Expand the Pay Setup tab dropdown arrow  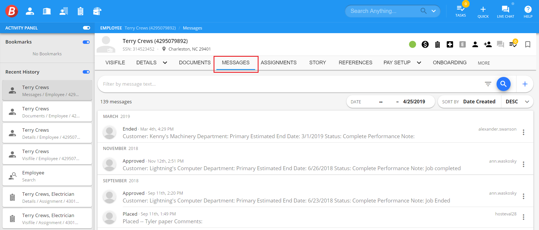point(419,63)
